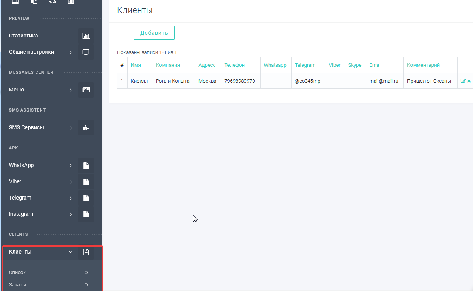
Task: Click the address cell Москва
Action: pos(207,81)
